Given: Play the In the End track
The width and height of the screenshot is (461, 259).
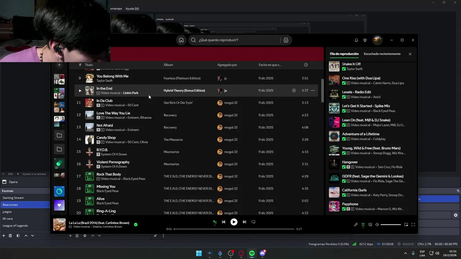Looking at the screenshot, I should coord(80,91).
